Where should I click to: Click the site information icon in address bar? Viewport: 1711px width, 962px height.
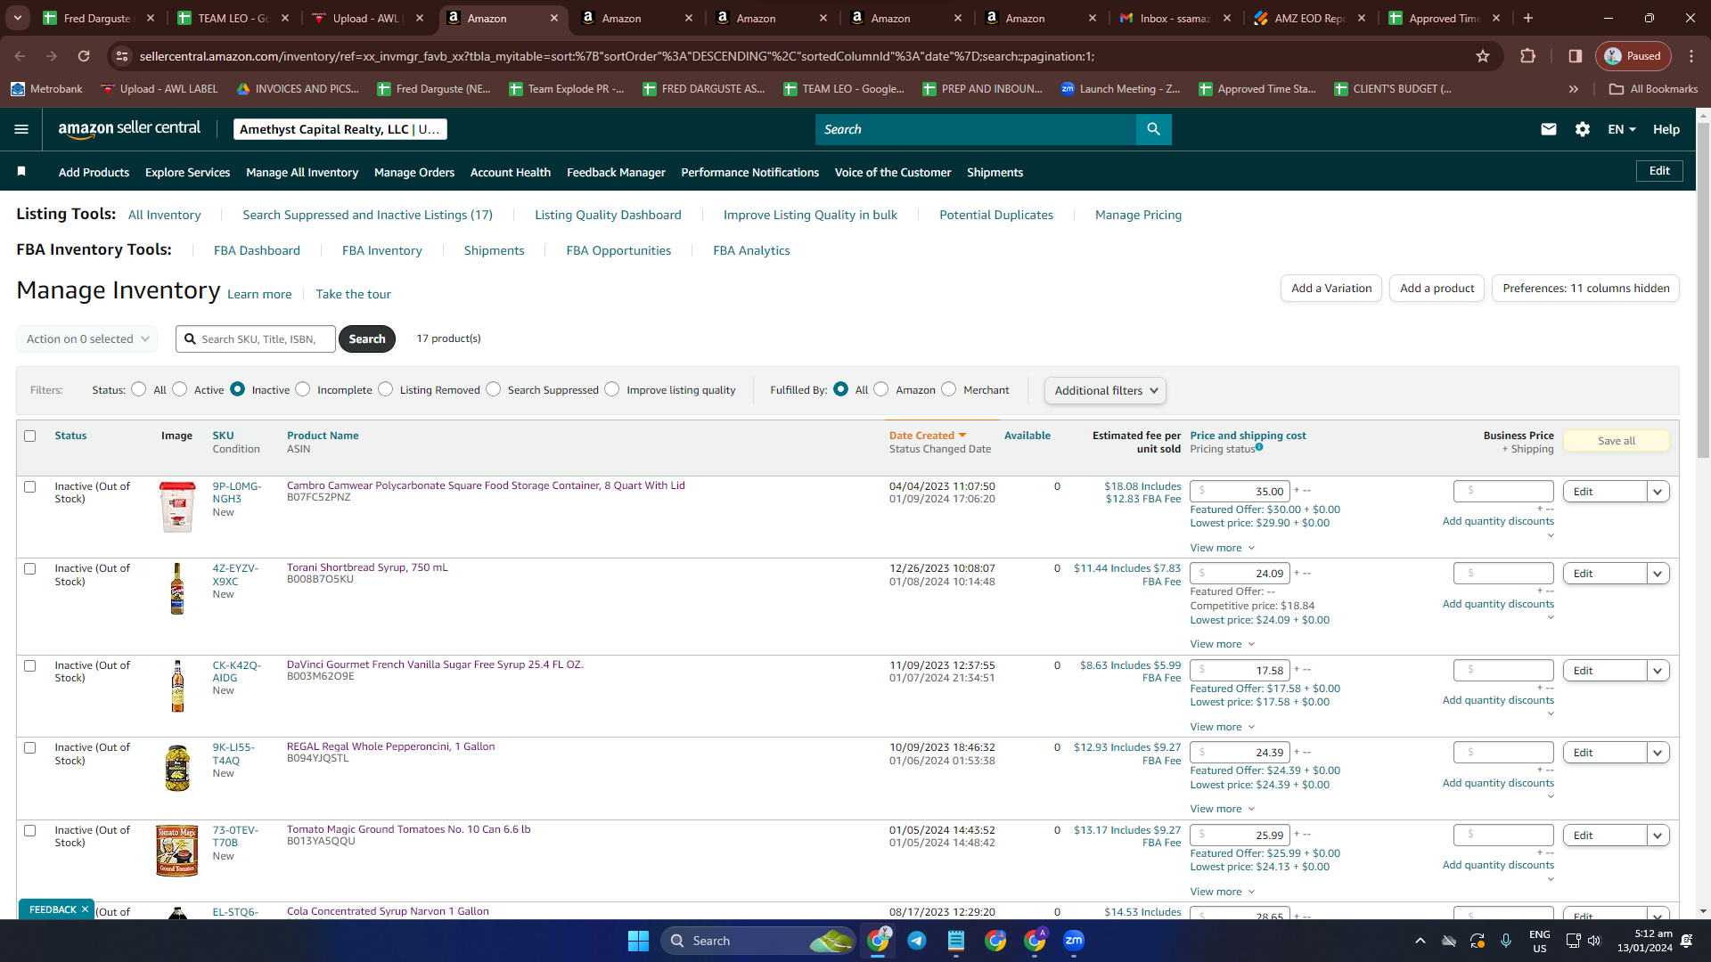click(x=122, y=56)
